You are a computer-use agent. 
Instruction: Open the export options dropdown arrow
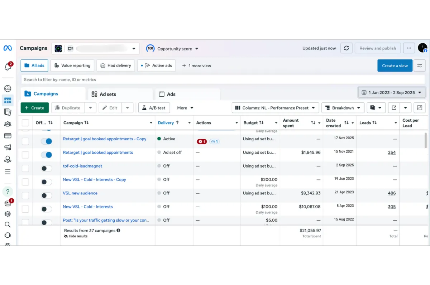(x=405, y=108)
